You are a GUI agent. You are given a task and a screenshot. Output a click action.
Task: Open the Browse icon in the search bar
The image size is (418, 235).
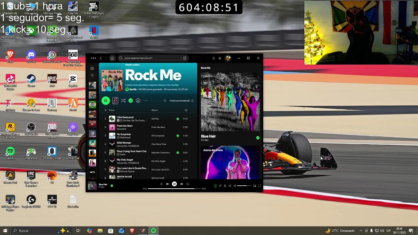[185, 58]
